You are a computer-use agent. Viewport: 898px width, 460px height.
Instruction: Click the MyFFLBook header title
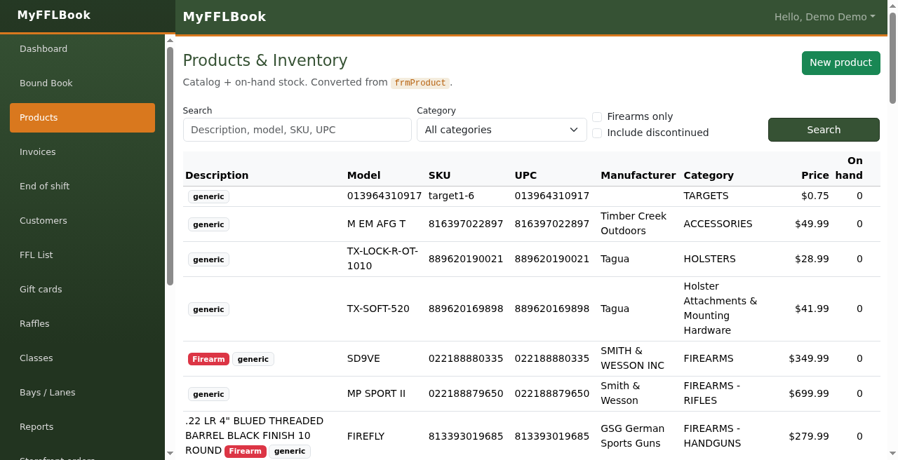pyautogui.click(x=224, y=17)
